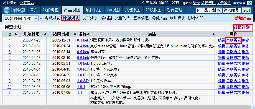Open the 文档视图 tab
The image size is (255, 109).
pos(133,10)
